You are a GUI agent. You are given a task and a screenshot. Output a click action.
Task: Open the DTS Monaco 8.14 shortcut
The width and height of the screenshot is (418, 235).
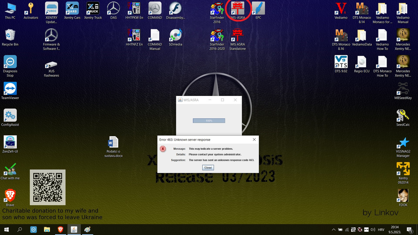(362, 12)
